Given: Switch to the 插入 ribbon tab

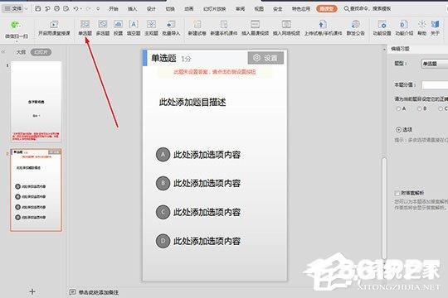Looking at the screenshot, I should tap(132, 9).
